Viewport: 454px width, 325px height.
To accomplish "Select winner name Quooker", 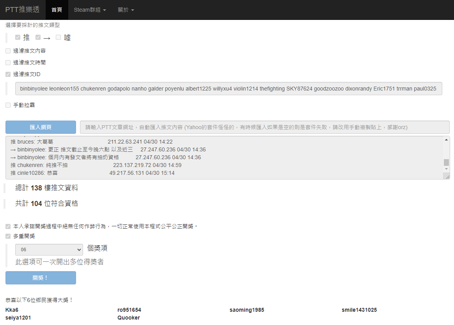I will tap(129, 318).
